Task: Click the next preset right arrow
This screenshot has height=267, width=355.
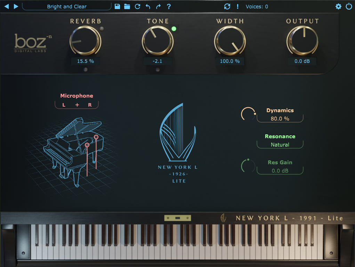Action: pyautogui.click(x=16, y=6)
